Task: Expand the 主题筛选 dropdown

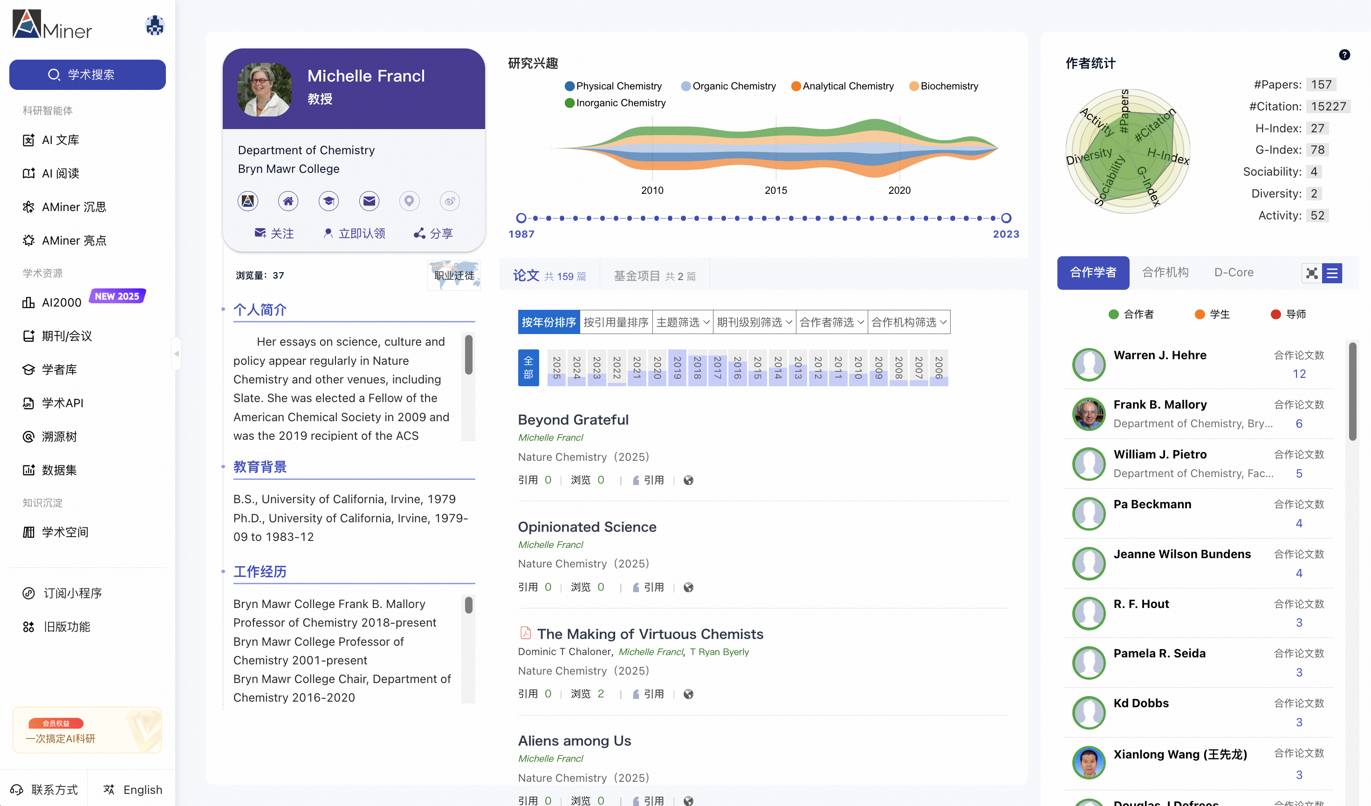Action: coord(682,322)
